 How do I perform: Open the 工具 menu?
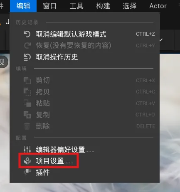[76, 6]
